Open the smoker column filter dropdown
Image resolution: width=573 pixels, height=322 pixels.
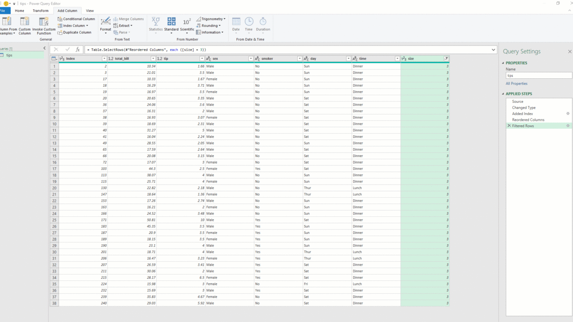[x=299, y=59]
